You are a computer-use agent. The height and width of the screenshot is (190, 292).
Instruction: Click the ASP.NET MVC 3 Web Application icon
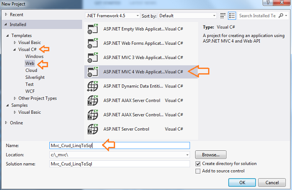pos(93,58)
